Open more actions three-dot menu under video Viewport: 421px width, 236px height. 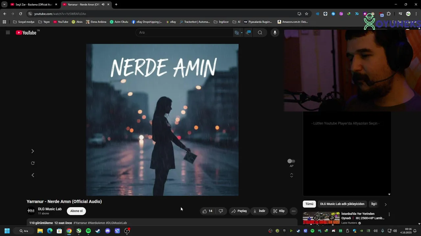294,211
